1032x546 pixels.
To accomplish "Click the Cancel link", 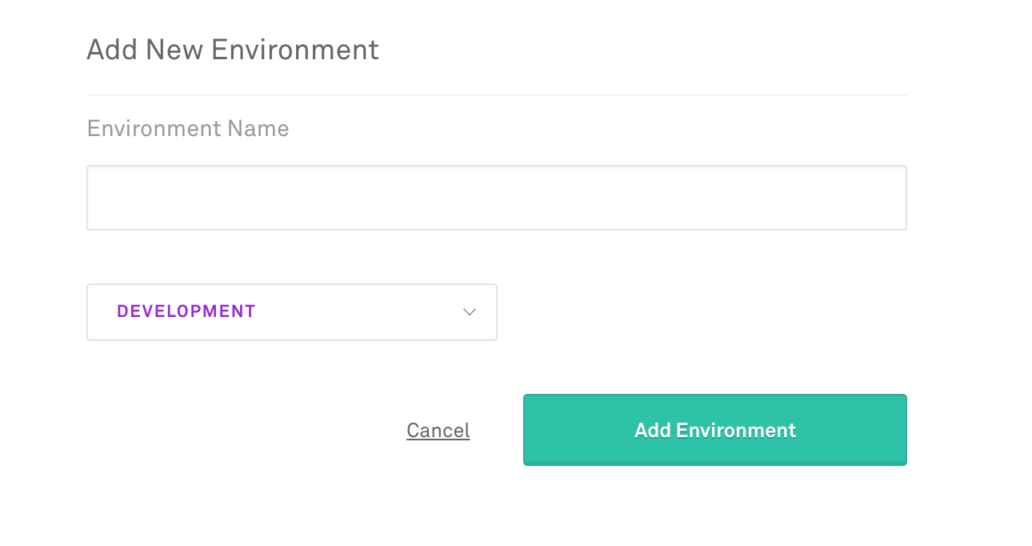I will click(x=438, y=431).
